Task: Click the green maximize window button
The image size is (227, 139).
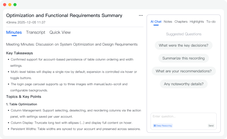Action: click(x=15, y=5)
